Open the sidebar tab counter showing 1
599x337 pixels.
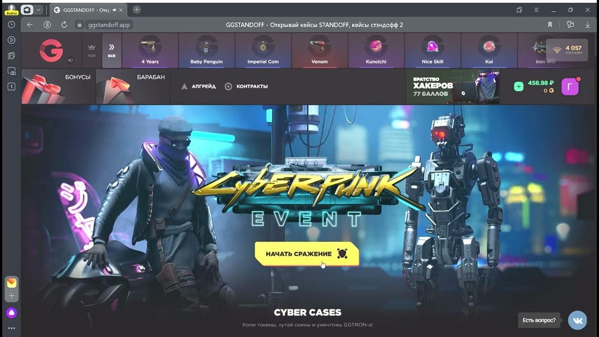click(x=12, y=87)
